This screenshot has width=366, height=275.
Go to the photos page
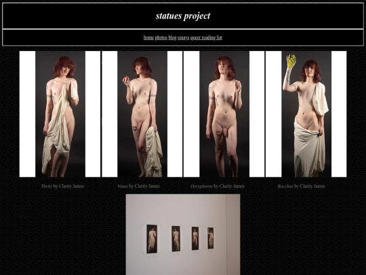pyautogui.click(x=161, y=37)
